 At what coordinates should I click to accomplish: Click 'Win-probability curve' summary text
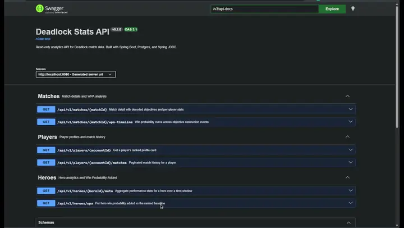click(x=172, y=122)
